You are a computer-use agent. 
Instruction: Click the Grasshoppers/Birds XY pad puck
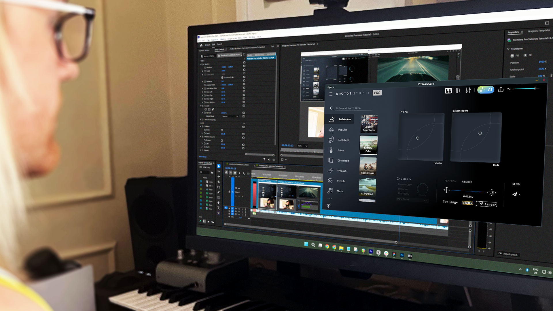[x=480, y=133]
